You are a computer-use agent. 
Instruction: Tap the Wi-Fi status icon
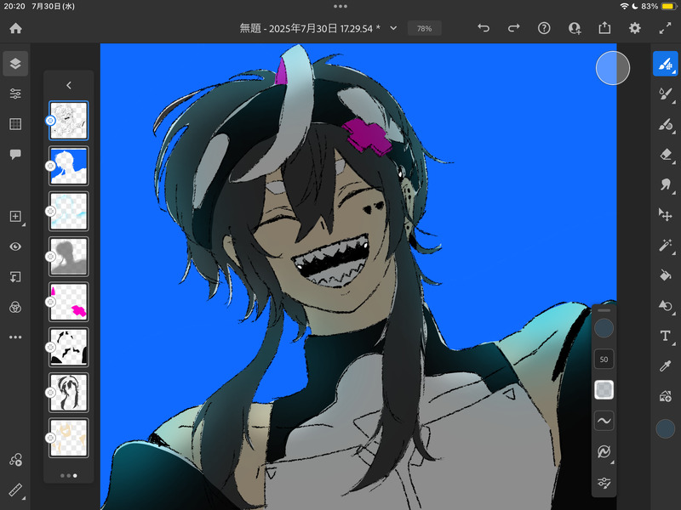click(624, 6)
